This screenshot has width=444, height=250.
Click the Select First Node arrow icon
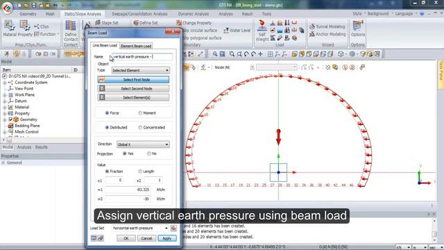coord(102,80)
